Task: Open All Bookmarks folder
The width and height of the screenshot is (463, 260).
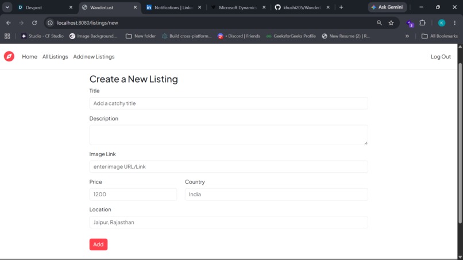Action: (439, 36)
